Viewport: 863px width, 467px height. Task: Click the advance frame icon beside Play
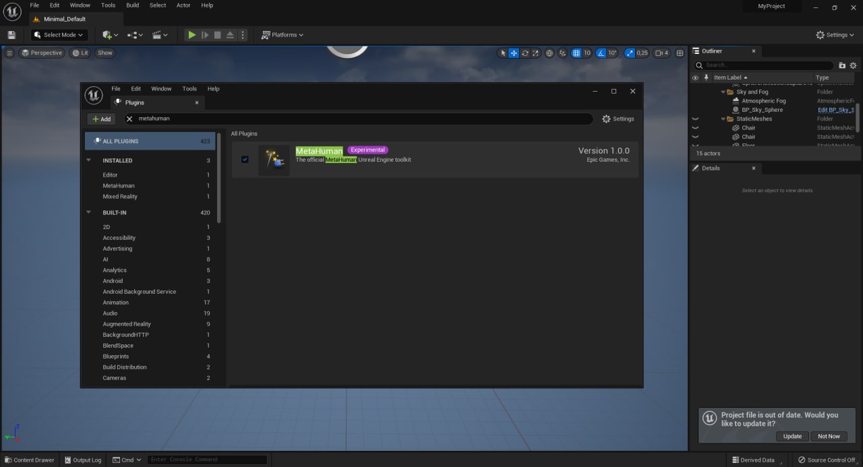click(x=205, y=35)
